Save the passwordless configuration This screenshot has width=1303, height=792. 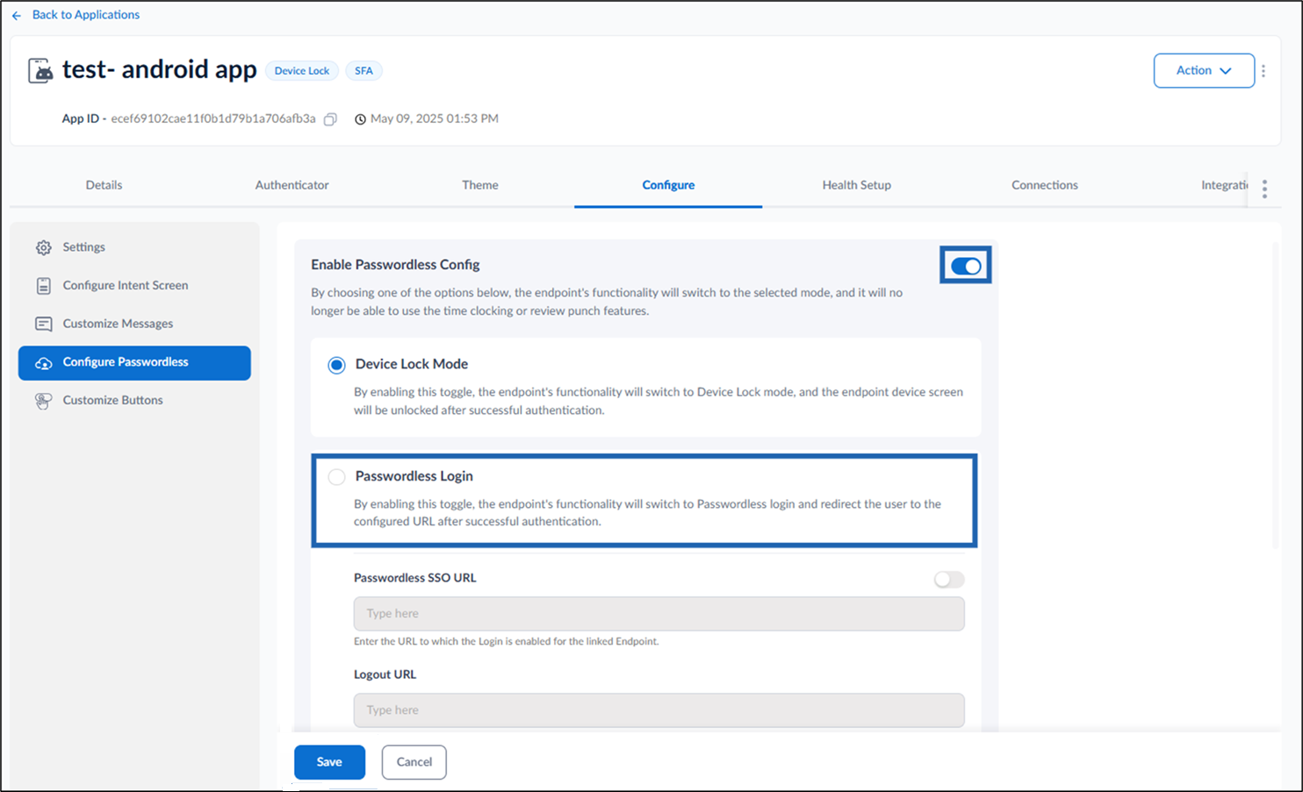329,762
